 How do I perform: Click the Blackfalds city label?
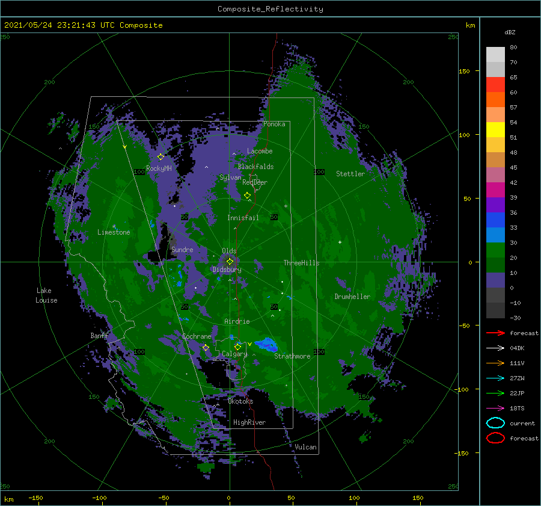(255, 167)
